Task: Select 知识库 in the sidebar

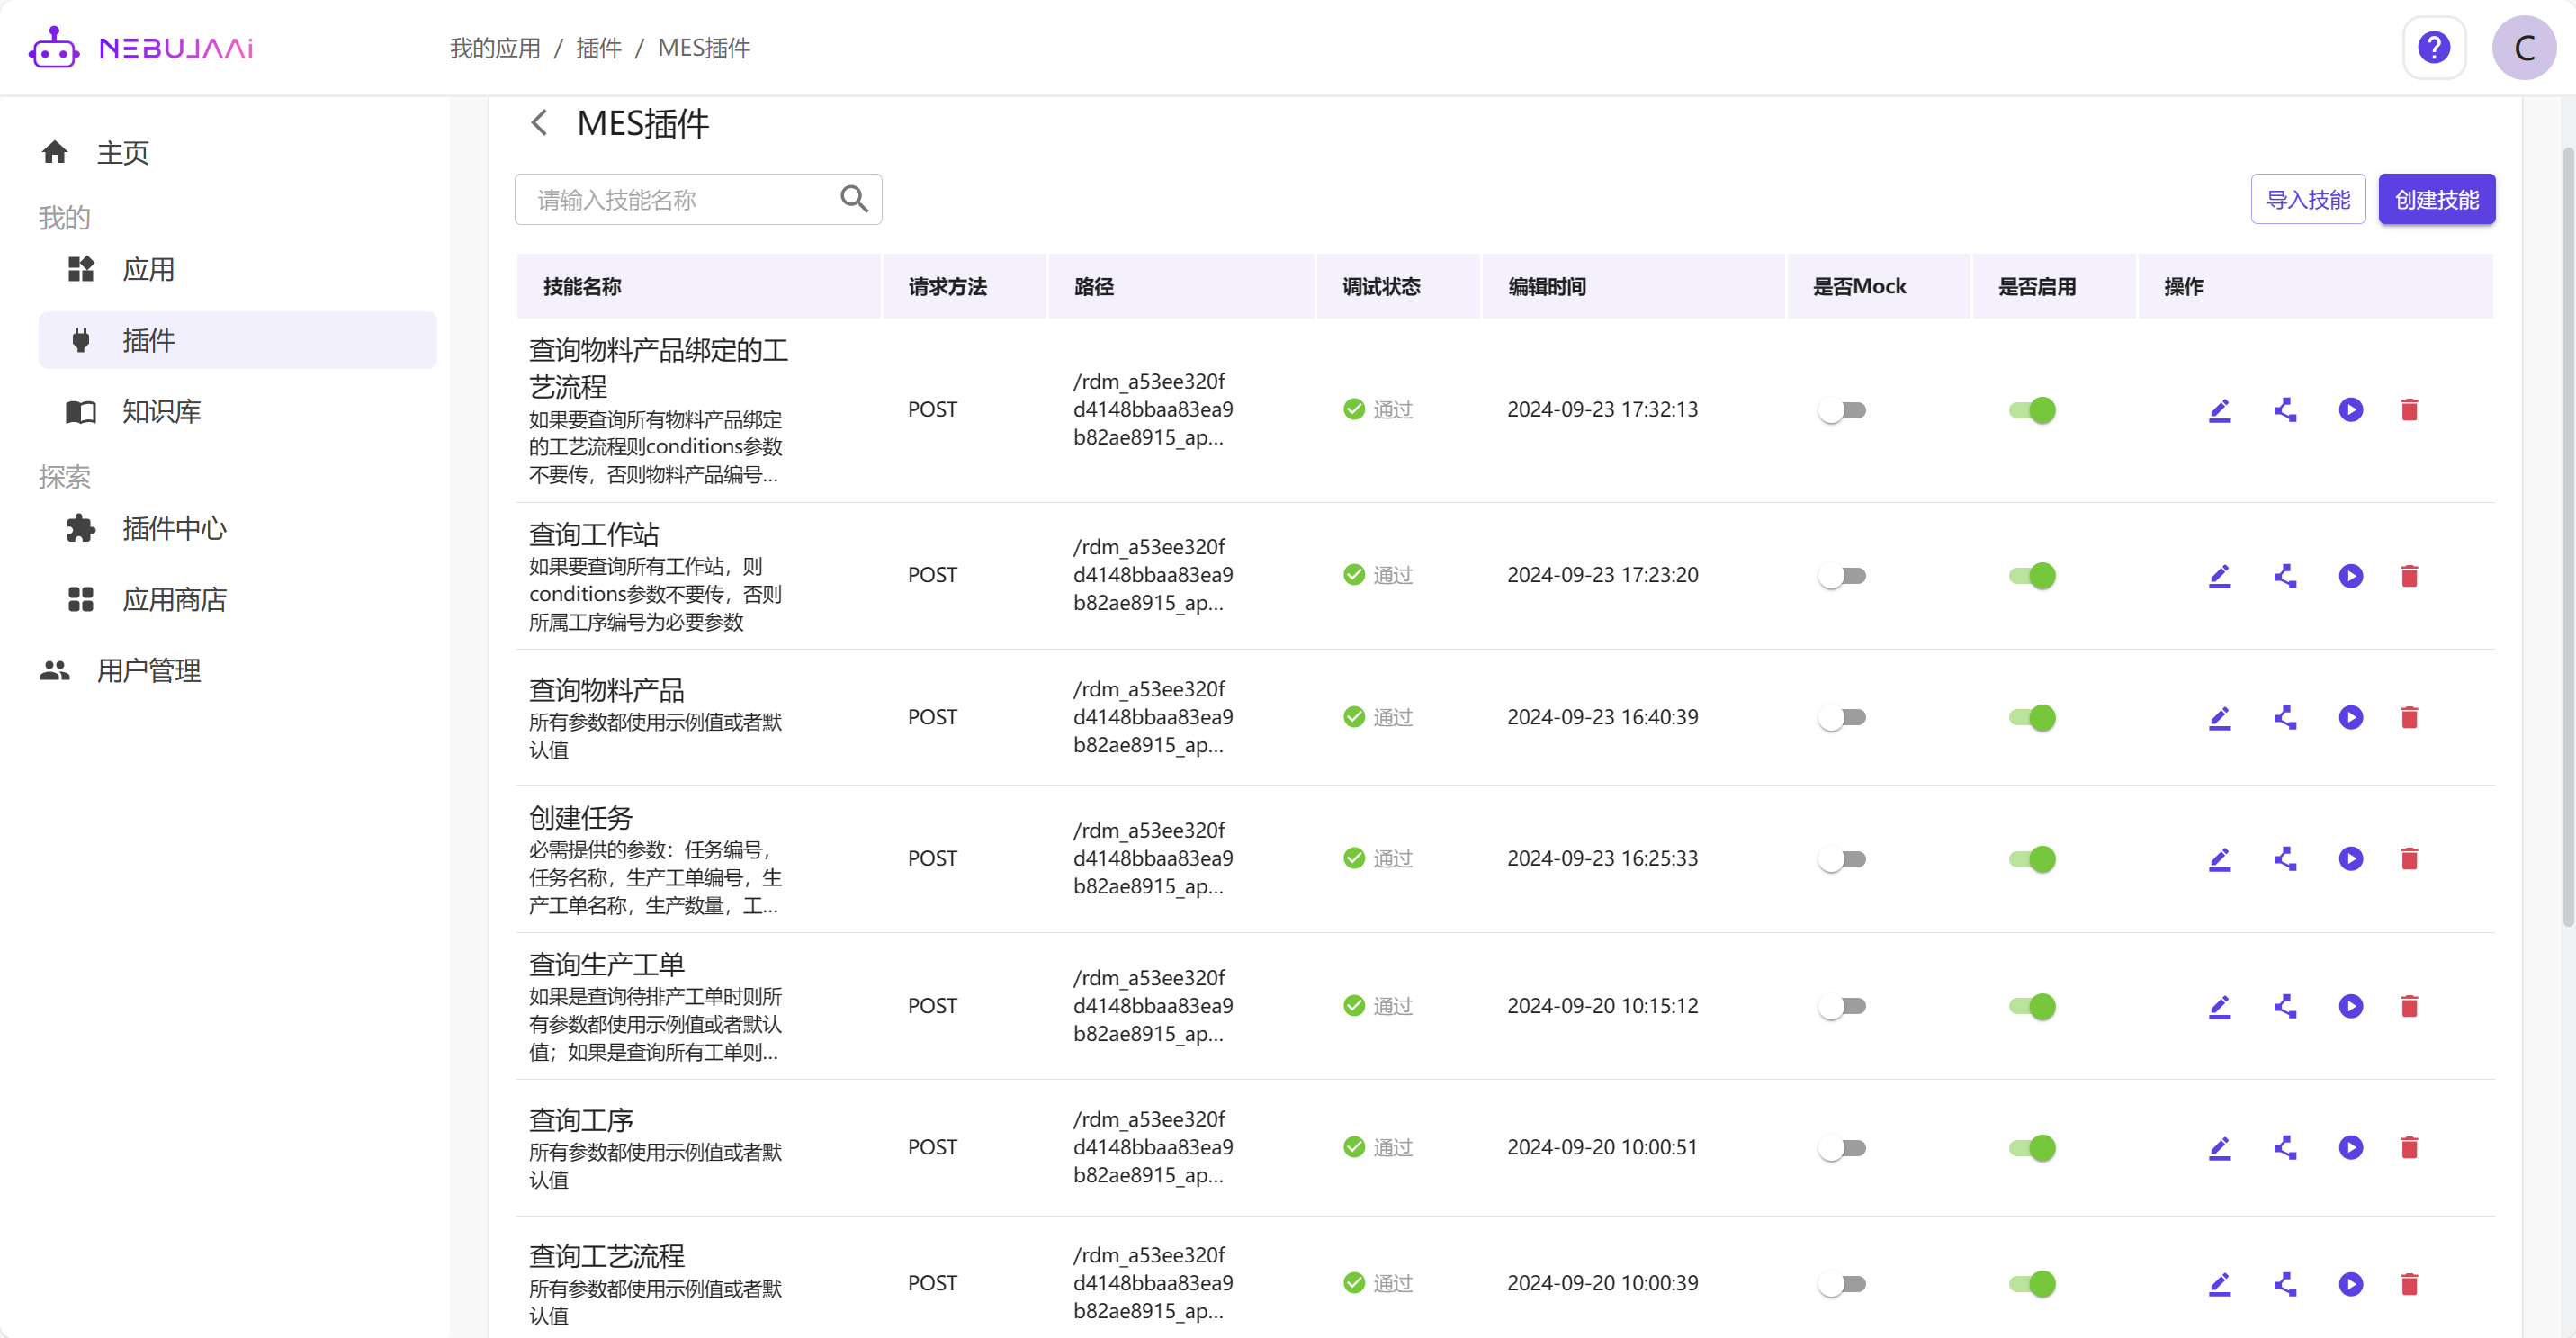Action: click(x=161, y=411)
